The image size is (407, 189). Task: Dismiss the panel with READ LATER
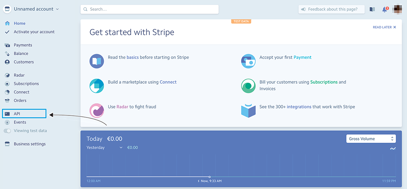point(384,27)
